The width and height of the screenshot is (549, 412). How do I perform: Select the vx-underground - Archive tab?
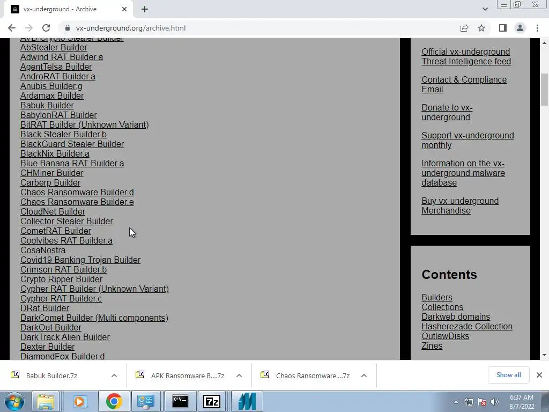(69, 9)
